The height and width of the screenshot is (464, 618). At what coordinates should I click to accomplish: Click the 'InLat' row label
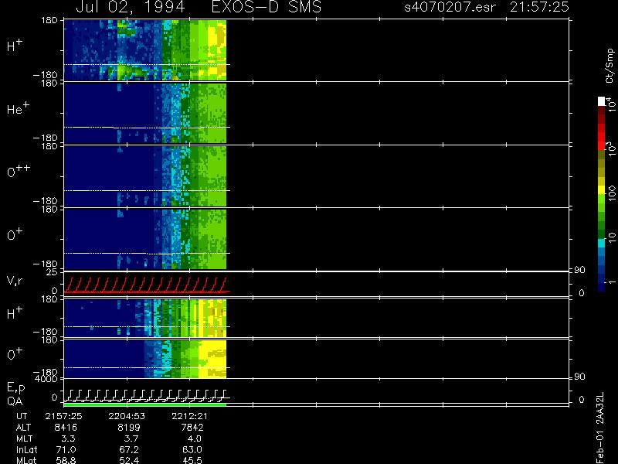(x=27, y=449)
